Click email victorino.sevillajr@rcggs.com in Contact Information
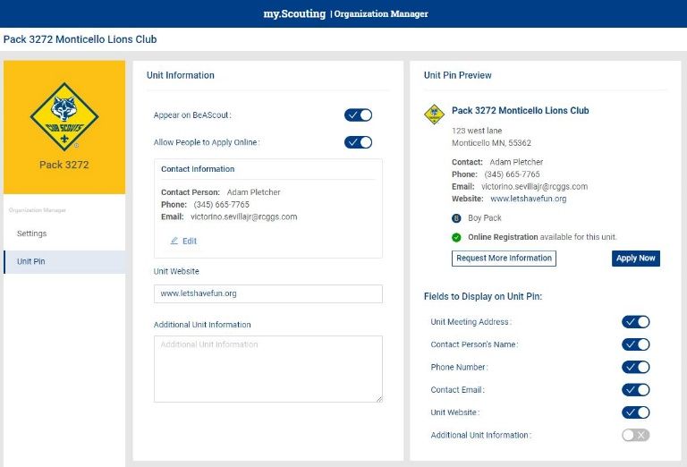This screenshot has height=467, width=687. tap(243, 217)
